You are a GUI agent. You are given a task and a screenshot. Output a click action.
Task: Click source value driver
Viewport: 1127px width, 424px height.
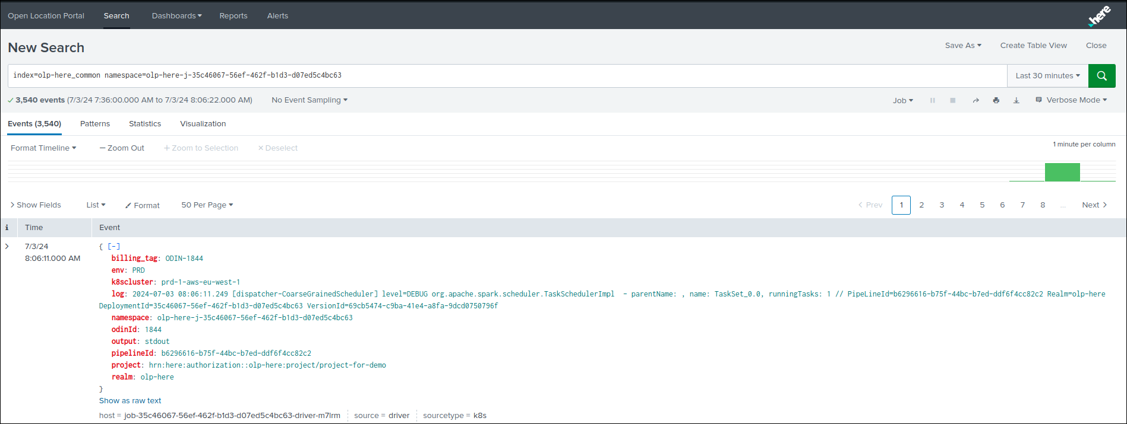399,416
